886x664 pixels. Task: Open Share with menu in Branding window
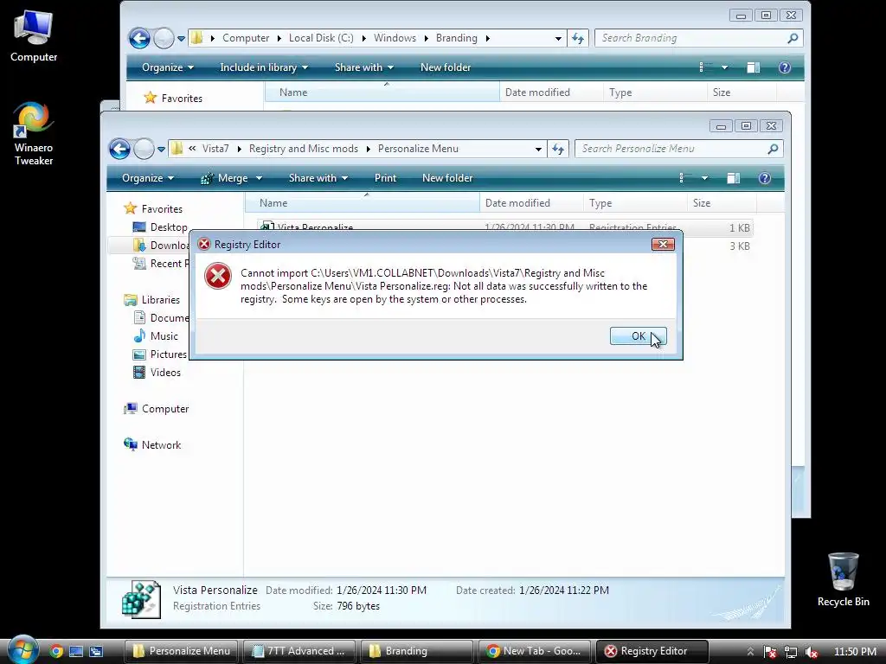pyautogui.click(x=364, y=67)
